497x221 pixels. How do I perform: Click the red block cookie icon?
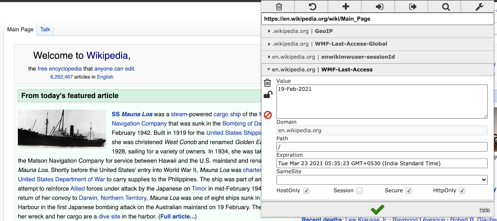pos(268,115)
